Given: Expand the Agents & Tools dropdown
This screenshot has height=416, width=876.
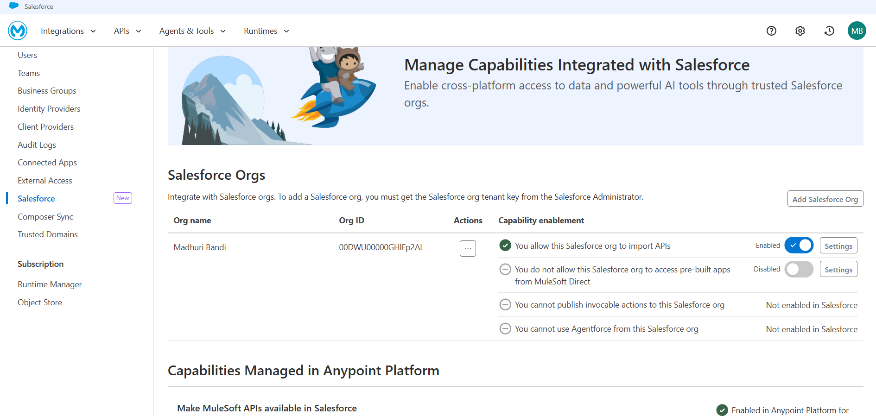Looking at the screenshot, I should coord(192,31).
